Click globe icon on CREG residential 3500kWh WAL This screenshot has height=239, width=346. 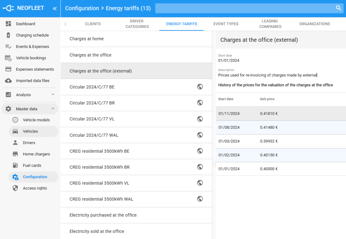pyautogui.click(x=200, y=199)
